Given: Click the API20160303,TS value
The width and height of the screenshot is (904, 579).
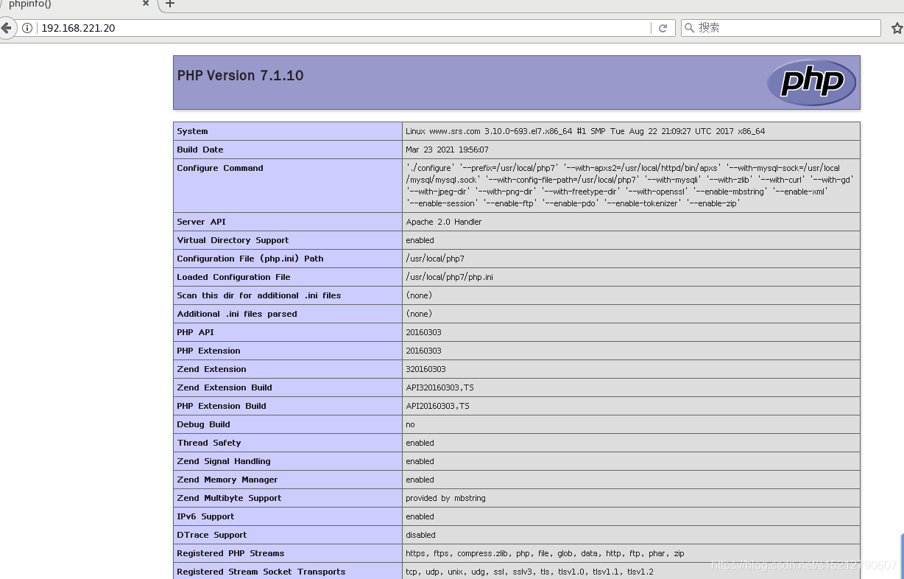Looking at the screenshot, I should pyautogui.click(x=437, y=406).
